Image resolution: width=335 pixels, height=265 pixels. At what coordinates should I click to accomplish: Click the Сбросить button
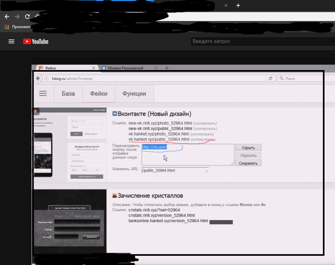pos(248,155)
